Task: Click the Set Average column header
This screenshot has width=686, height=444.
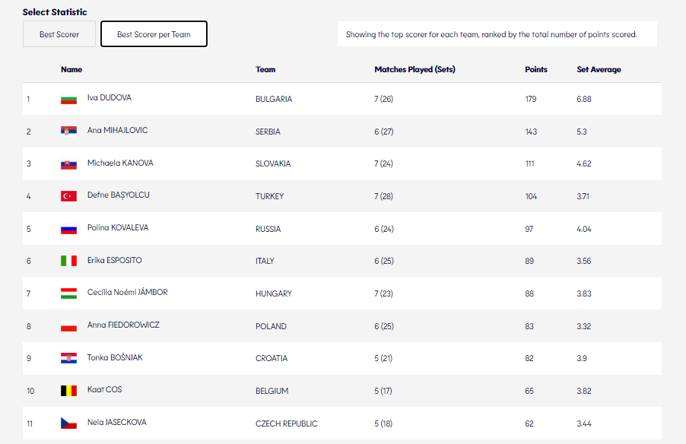Action: pyautogui.click(x=599, y=69)
